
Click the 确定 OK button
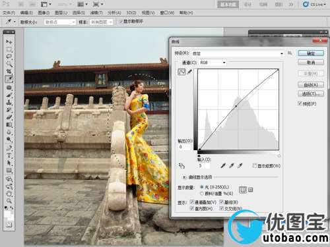311,53
